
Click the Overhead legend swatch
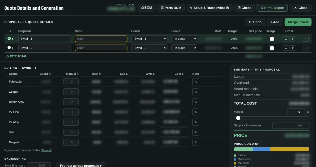pos(235,159)
